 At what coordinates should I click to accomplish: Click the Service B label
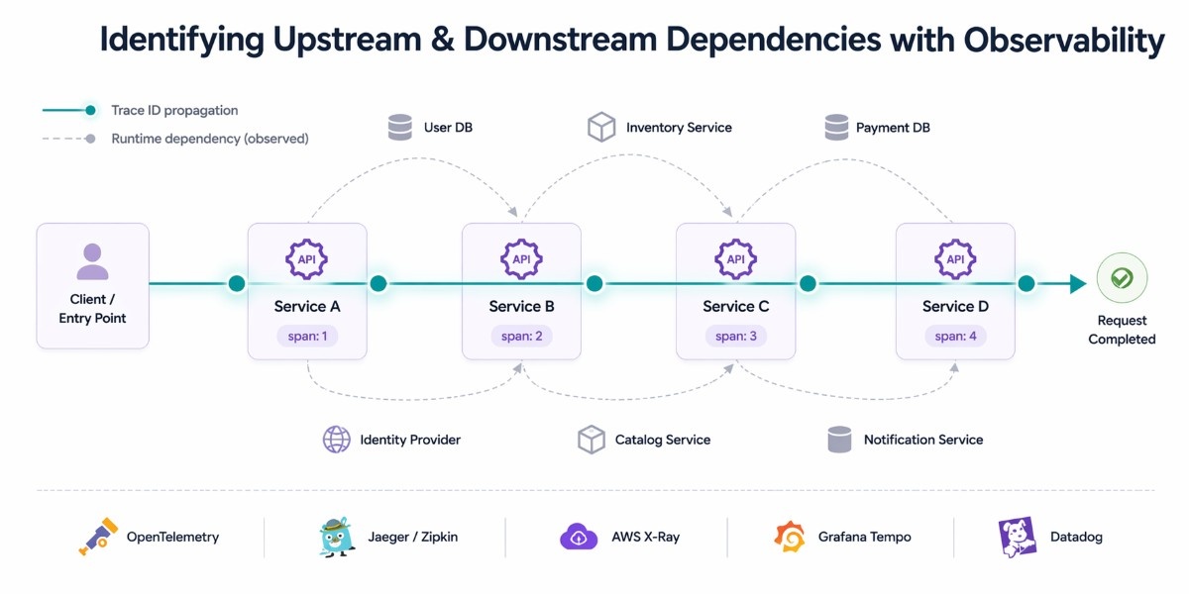pos(521,307)
